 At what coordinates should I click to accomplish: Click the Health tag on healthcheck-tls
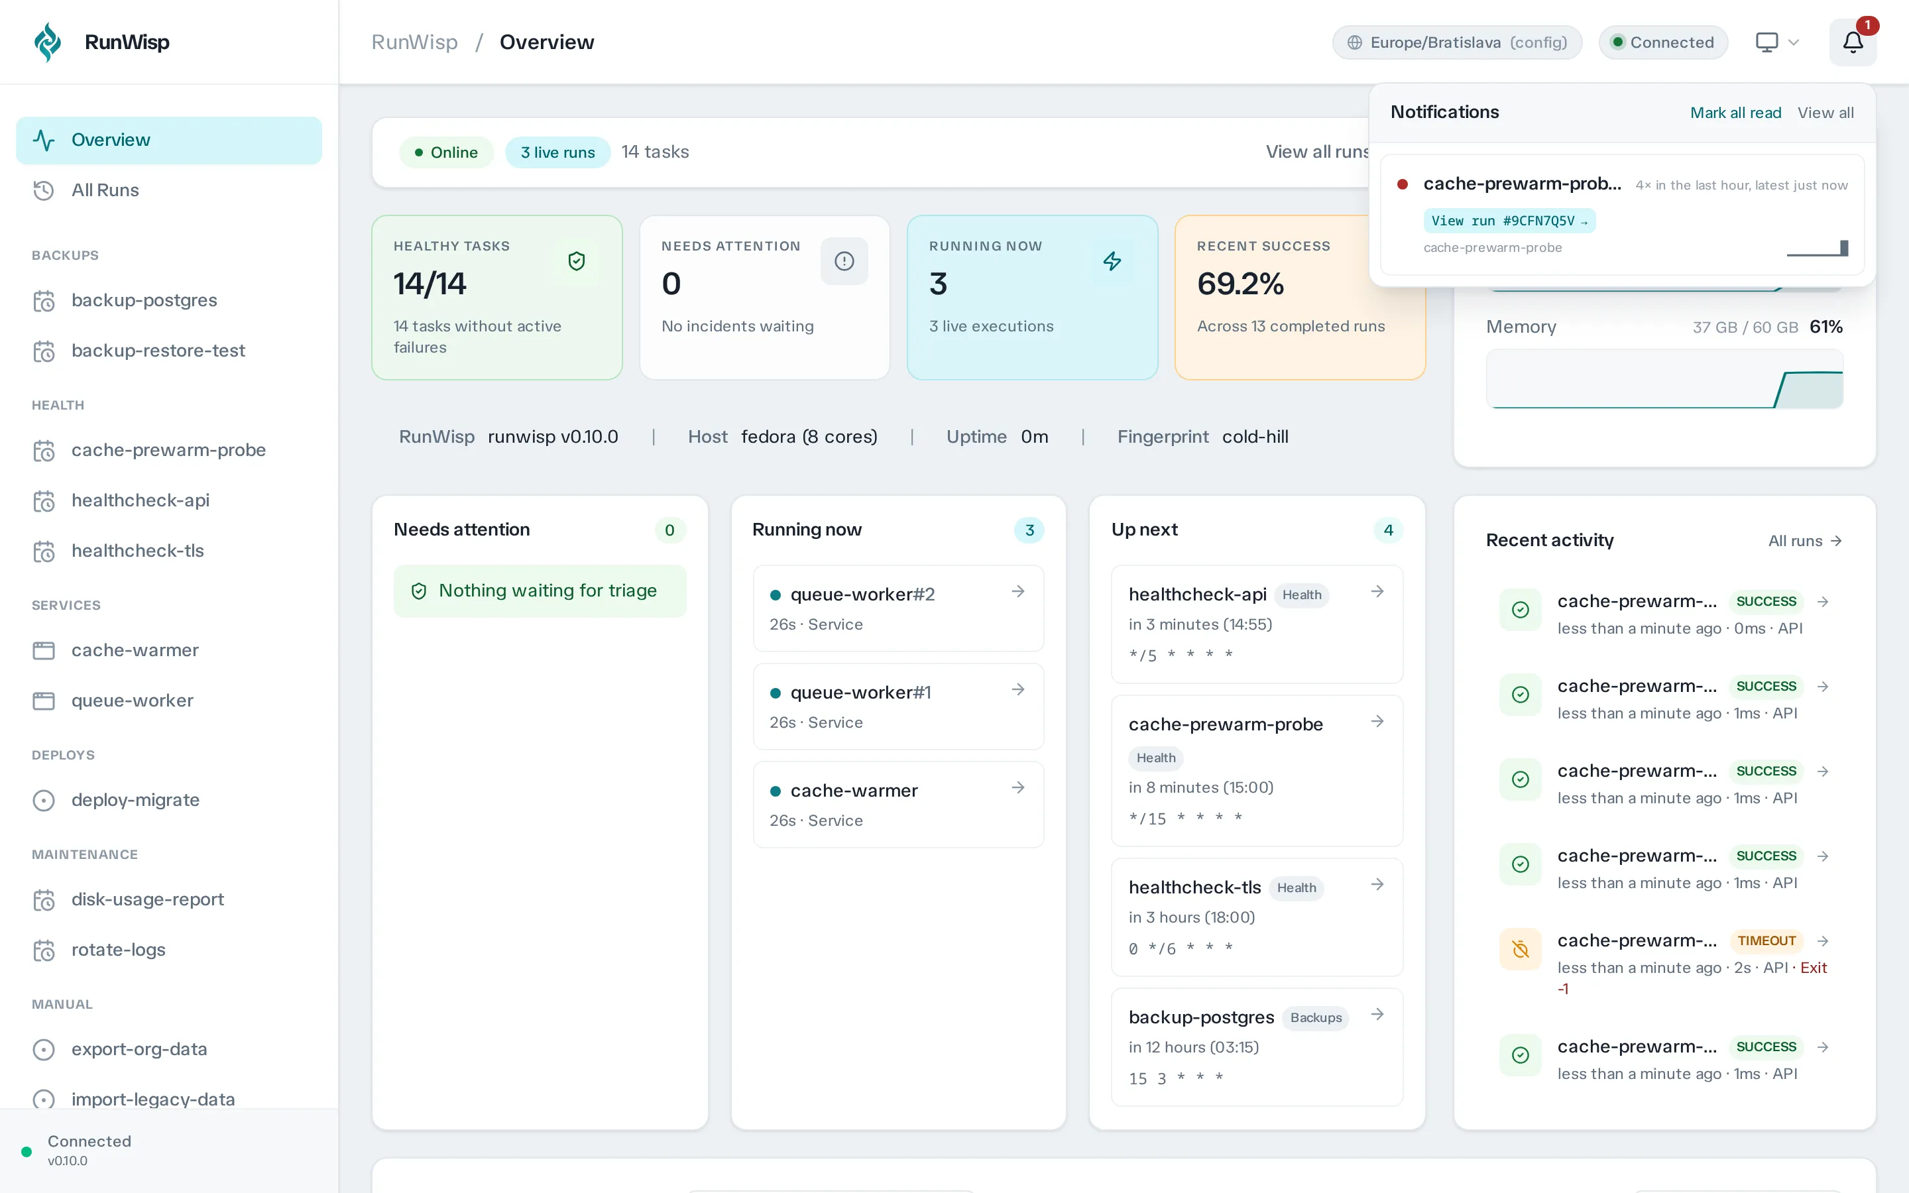1296,888
